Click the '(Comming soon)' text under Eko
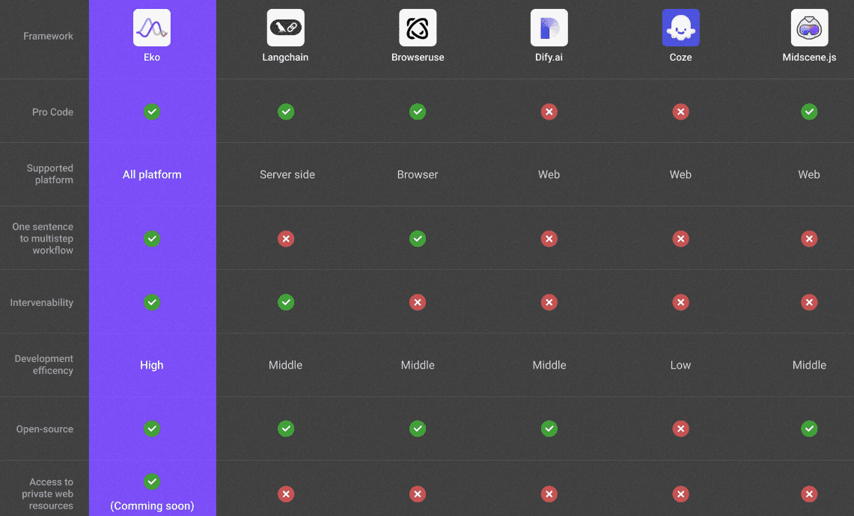This screenshot has height=516, width=854. point(152,506)
